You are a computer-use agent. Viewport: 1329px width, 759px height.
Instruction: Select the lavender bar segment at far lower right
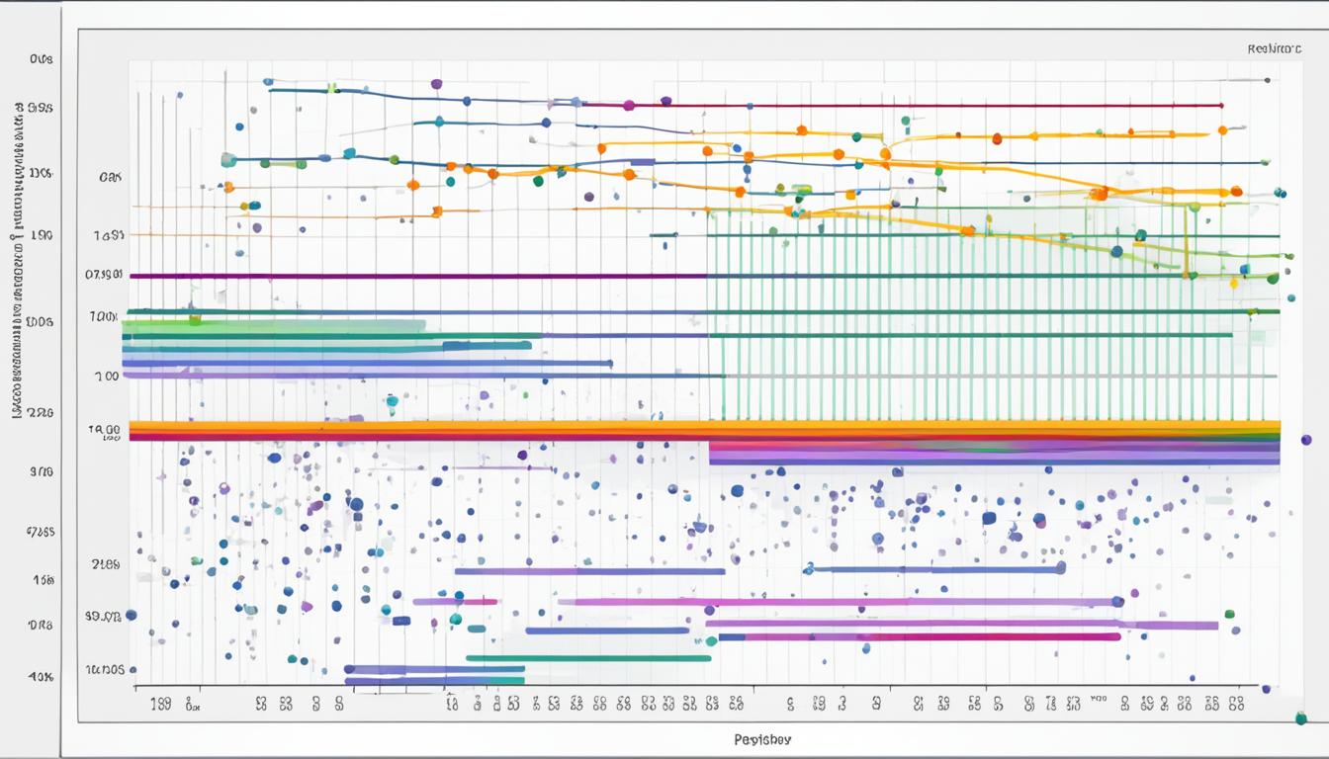1169,625
